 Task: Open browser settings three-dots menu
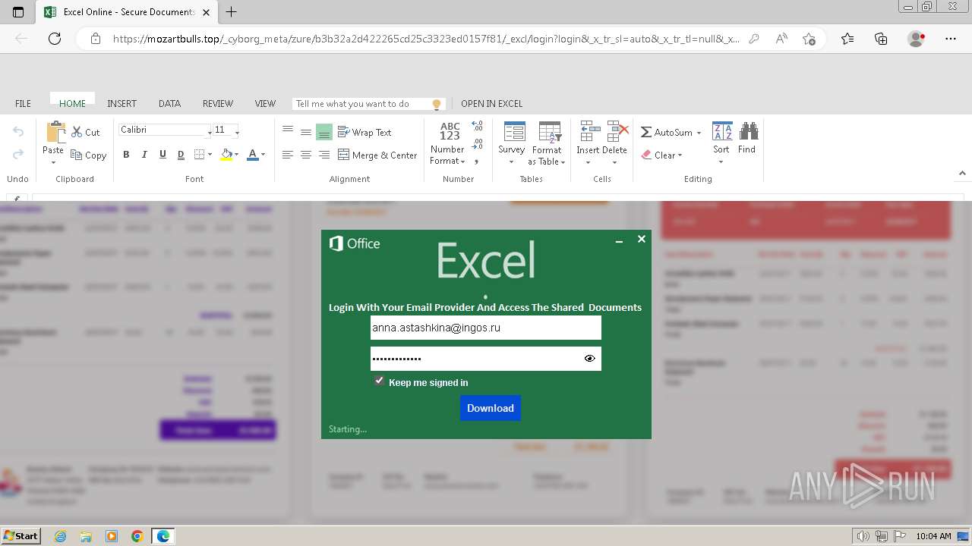(951, 39)
